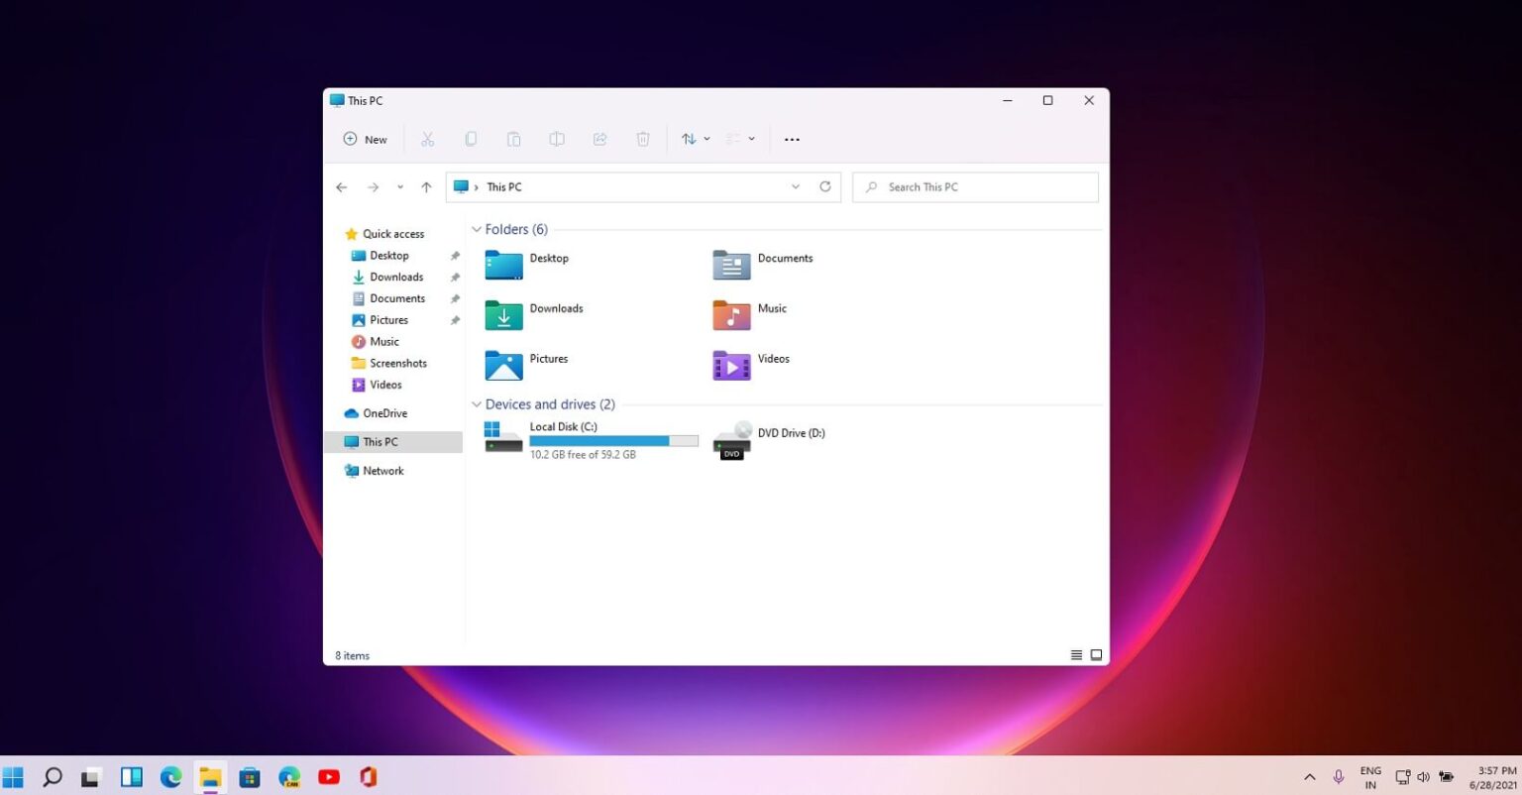Unpin Downloads from Quick access
The width and height of the screenshot is (1522, 795).
[x=455, y=277]
